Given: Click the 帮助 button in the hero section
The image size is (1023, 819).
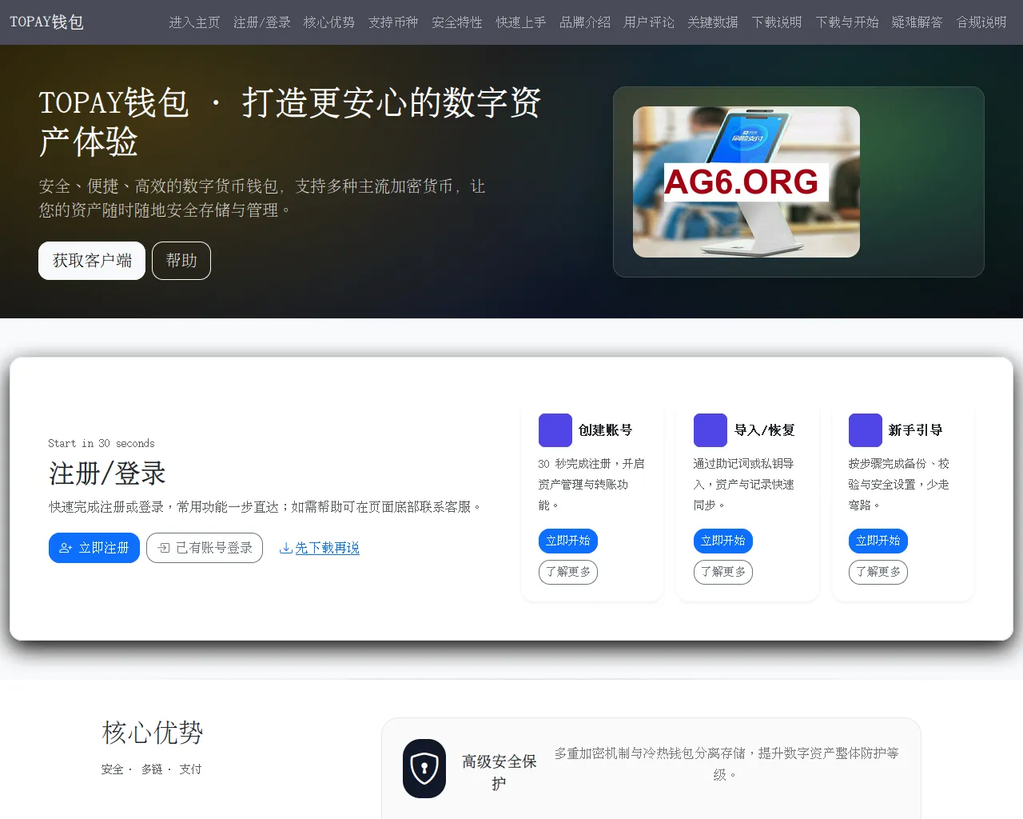Looking at the screenshot, I should 181,261.
